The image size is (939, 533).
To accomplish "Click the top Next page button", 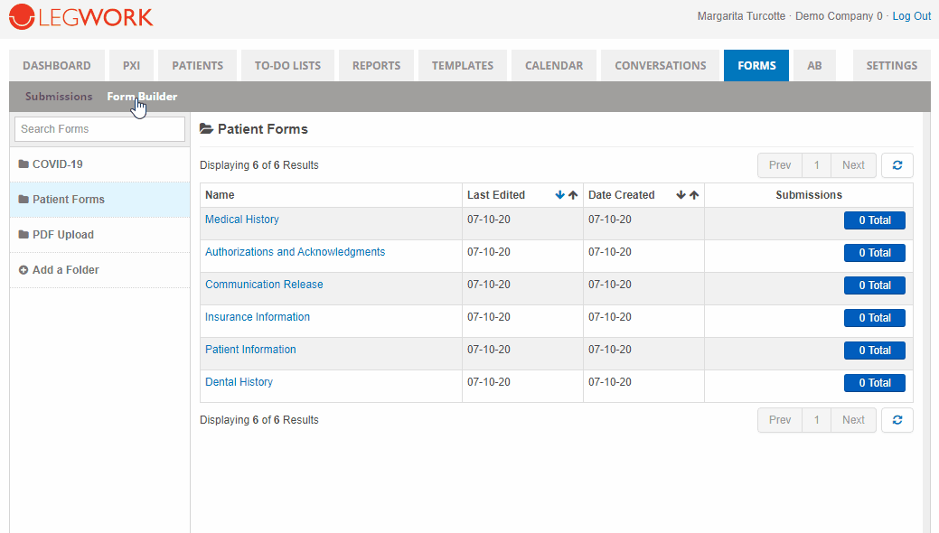I will tap(853, 165).
